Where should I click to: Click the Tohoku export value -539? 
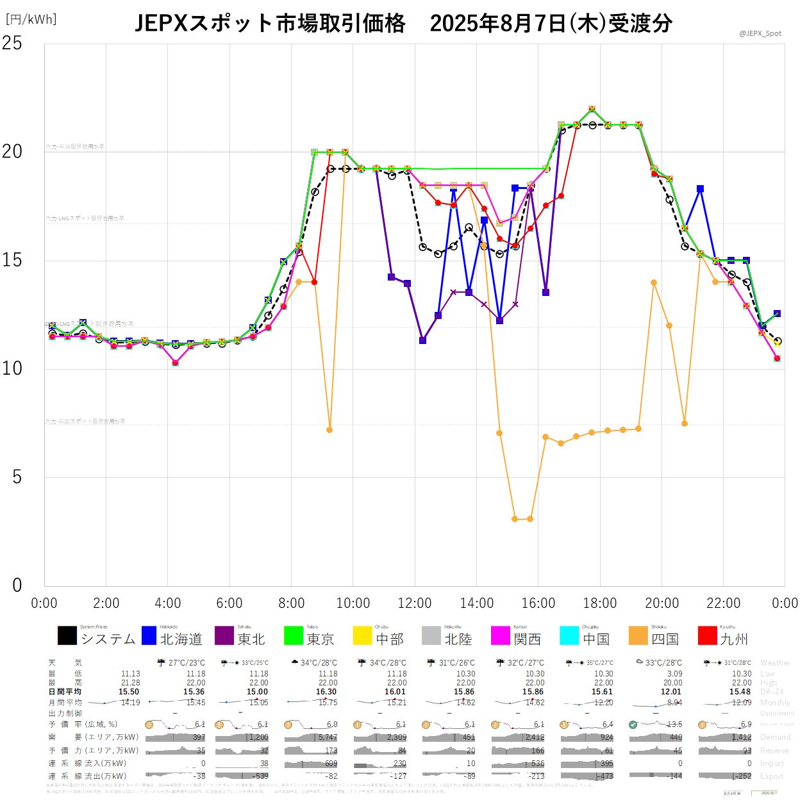click(x=260, y=776)
